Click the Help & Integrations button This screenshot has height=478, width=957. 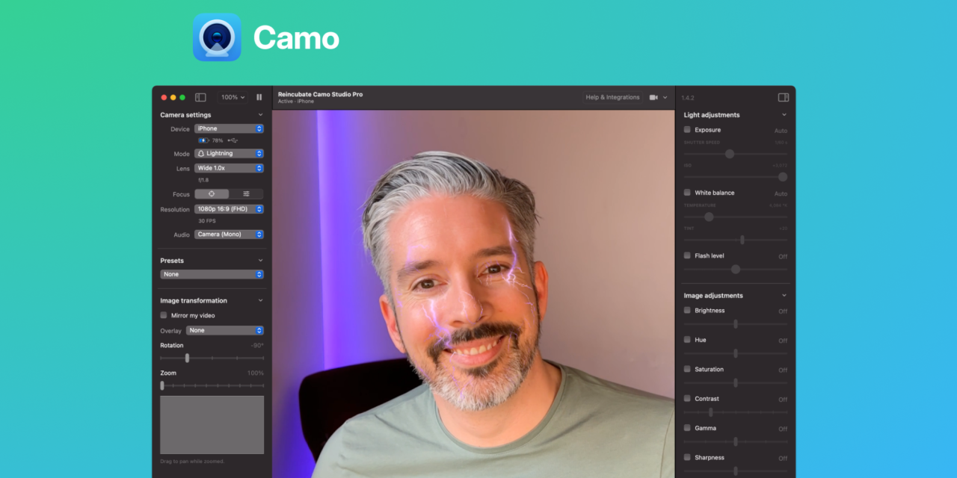612,97
